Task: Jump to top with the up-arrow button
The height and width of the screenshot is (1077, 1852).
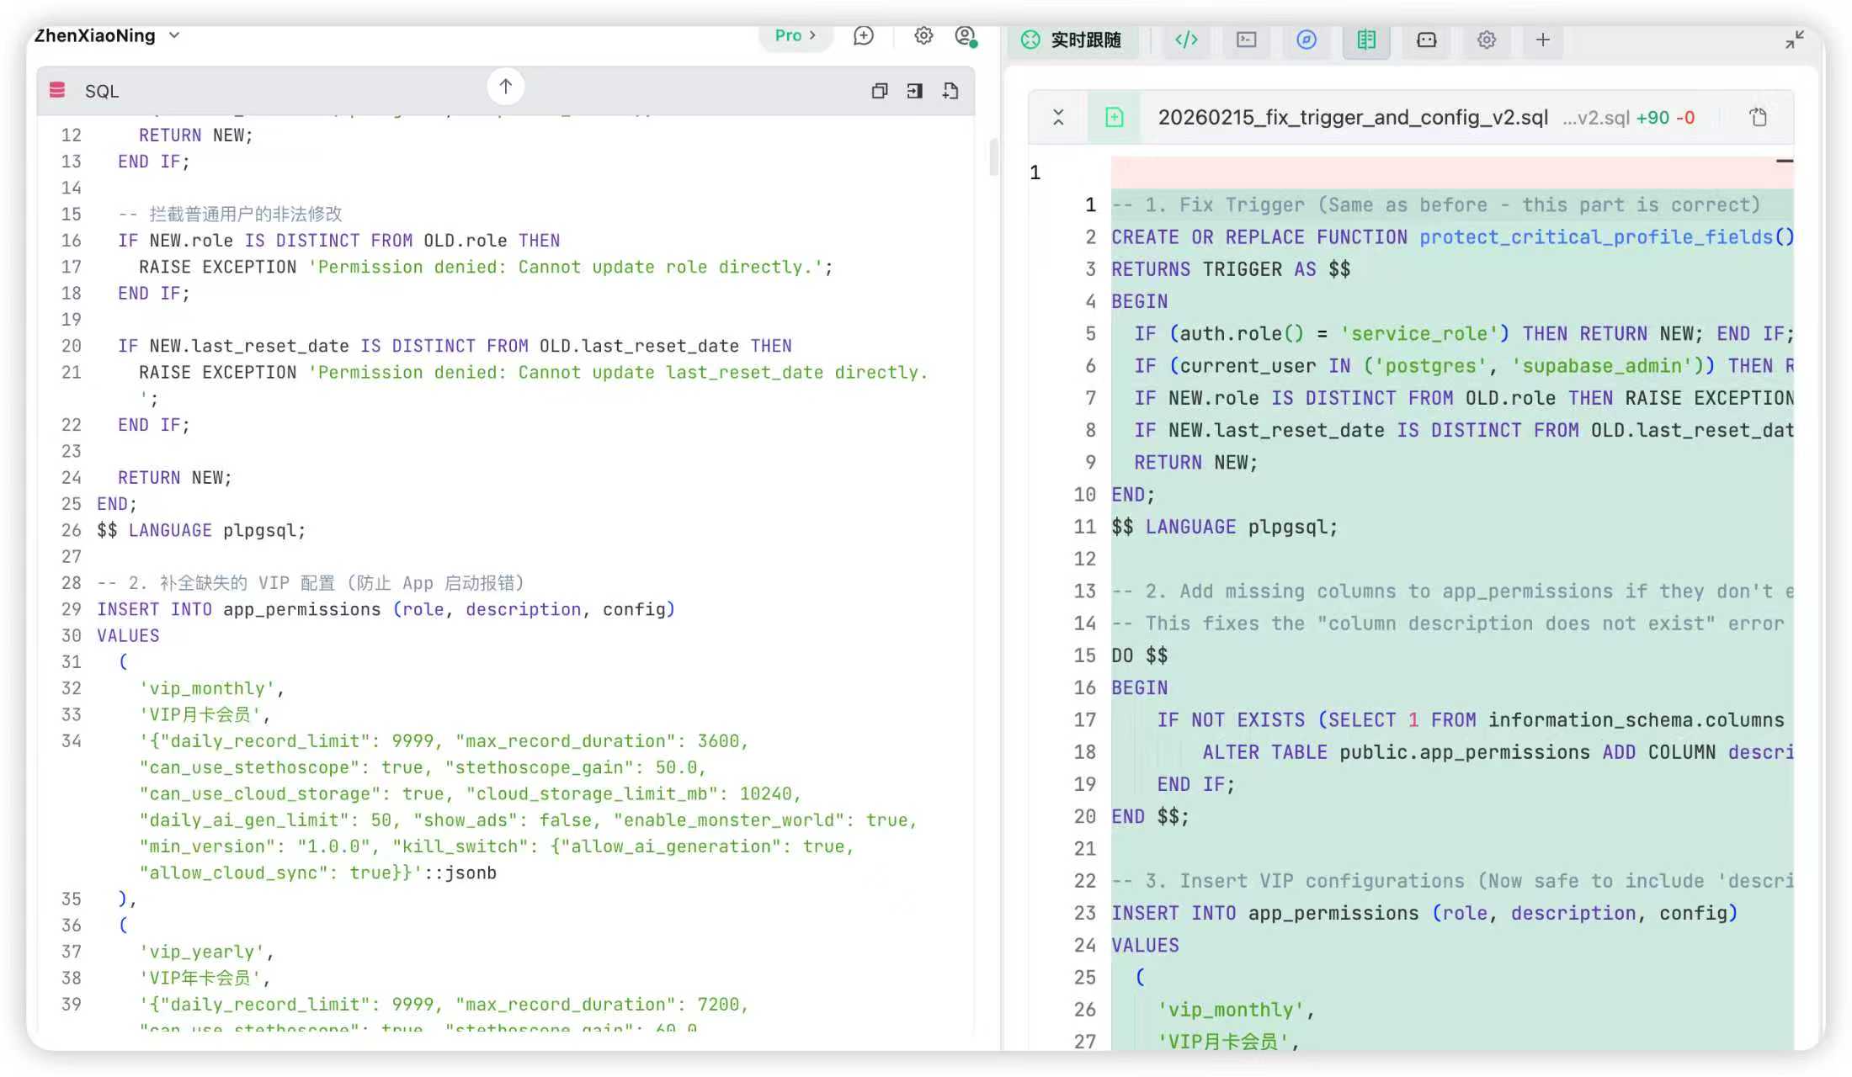Action: pyautogui.click(x=506, y=87)
